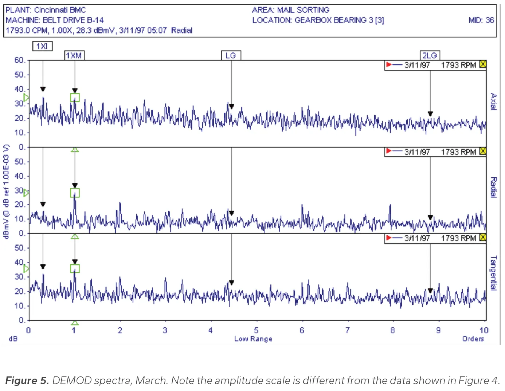
Task: Click green cursor triangle on bottom orders axis
Action: pos(75,323)
